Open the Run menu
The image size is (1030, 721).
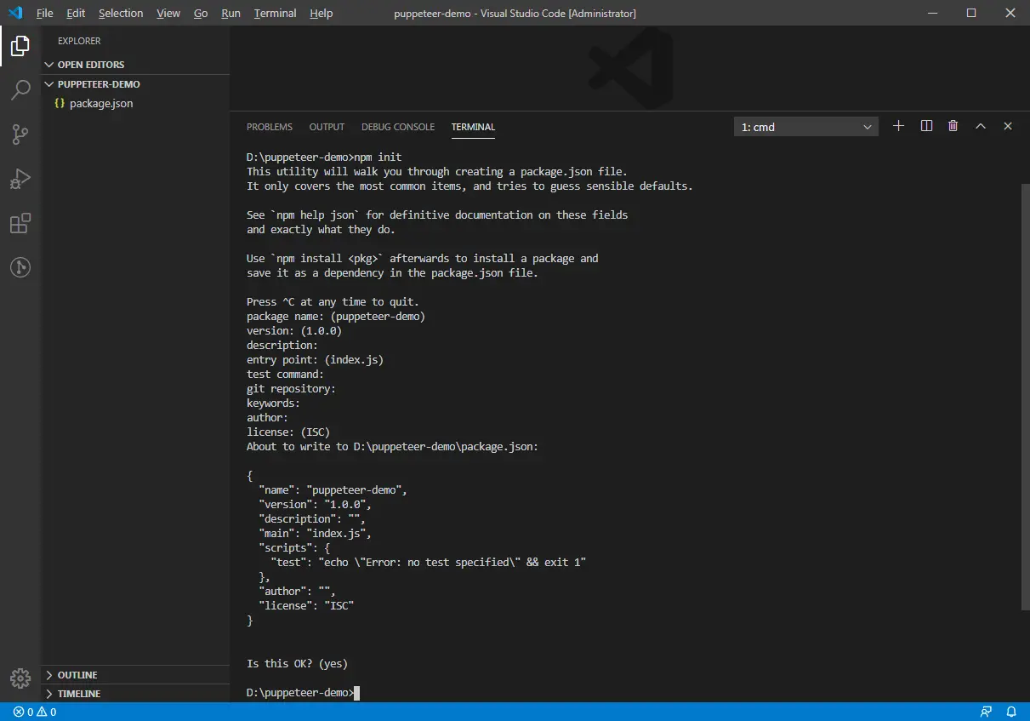230,13
